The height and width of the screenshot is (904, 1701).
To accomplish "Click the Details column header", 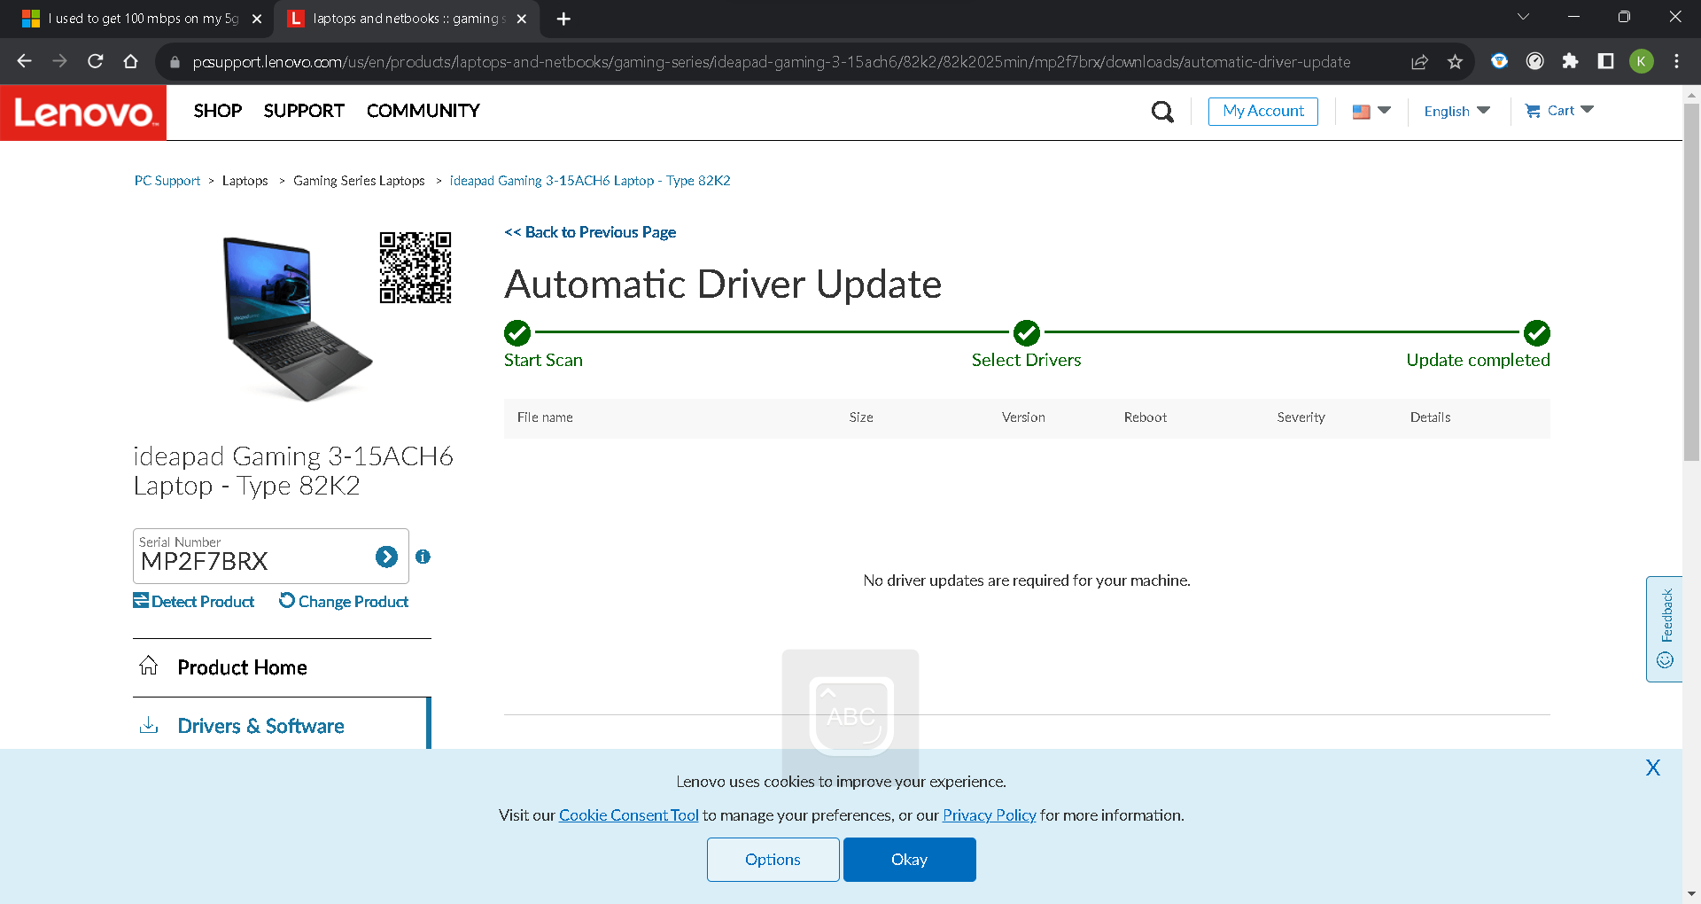I will pyautogui.click(x=1431, y=417).
